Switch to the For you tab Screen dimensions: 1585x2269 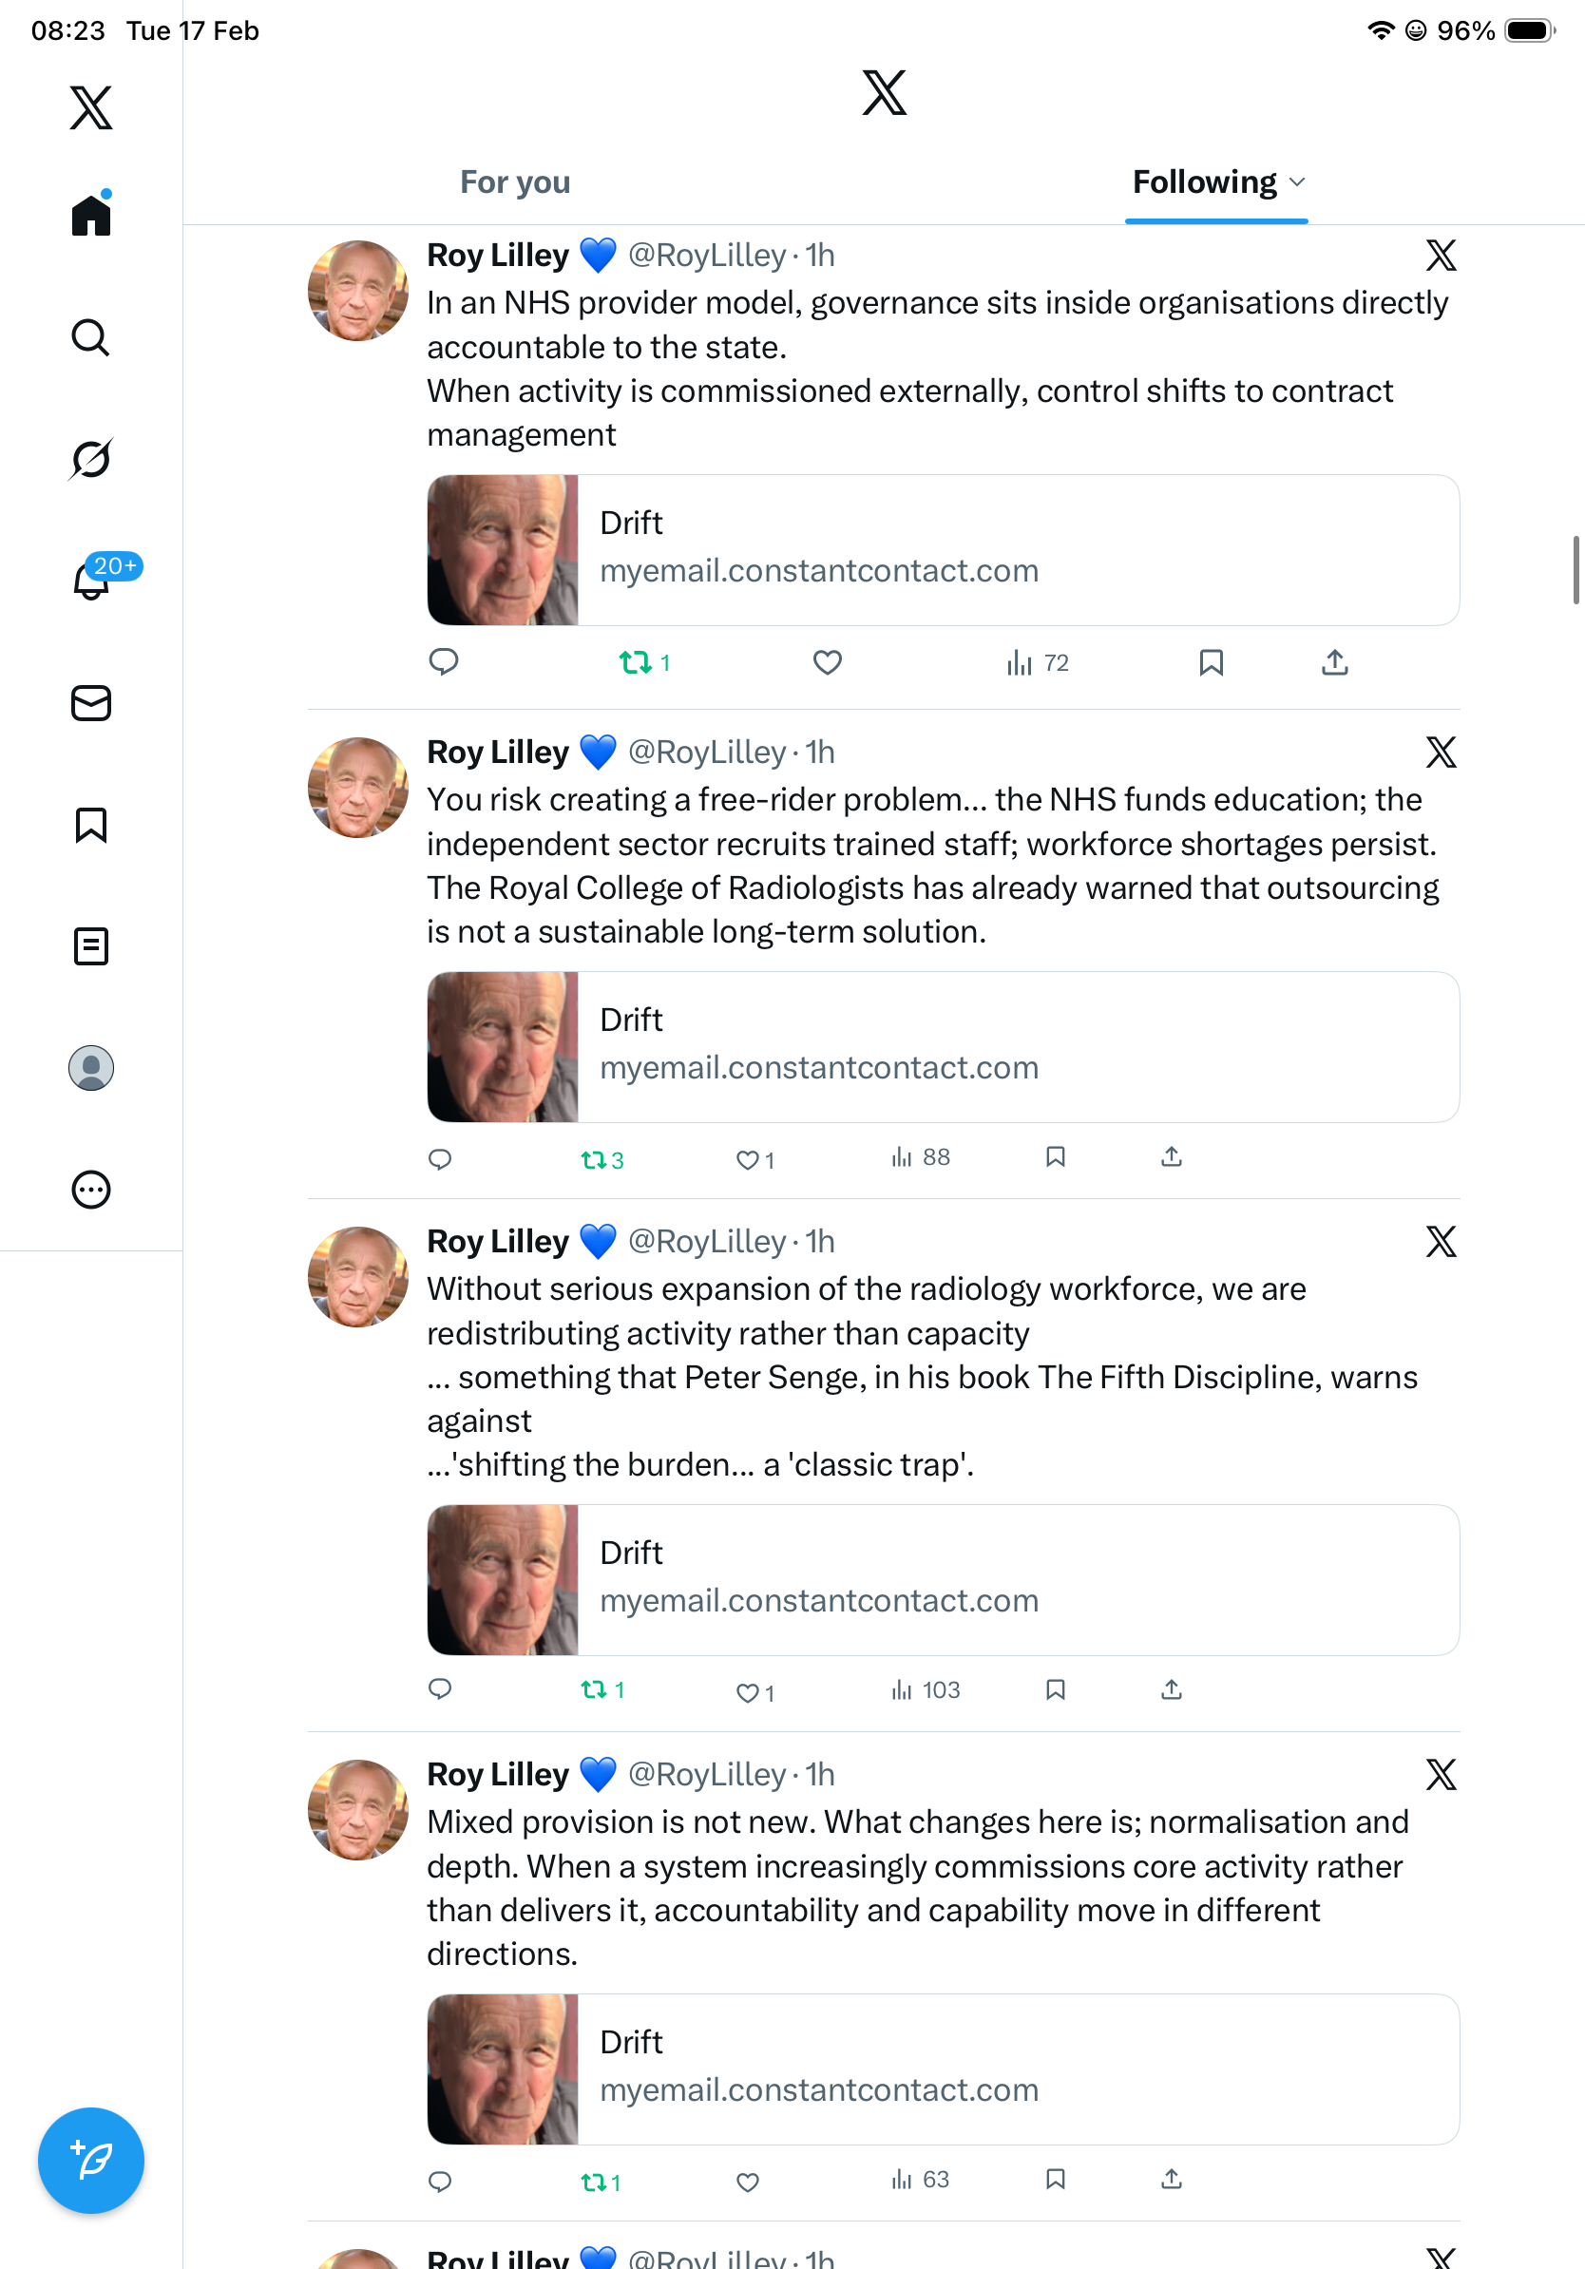click(x=515, y=181)
